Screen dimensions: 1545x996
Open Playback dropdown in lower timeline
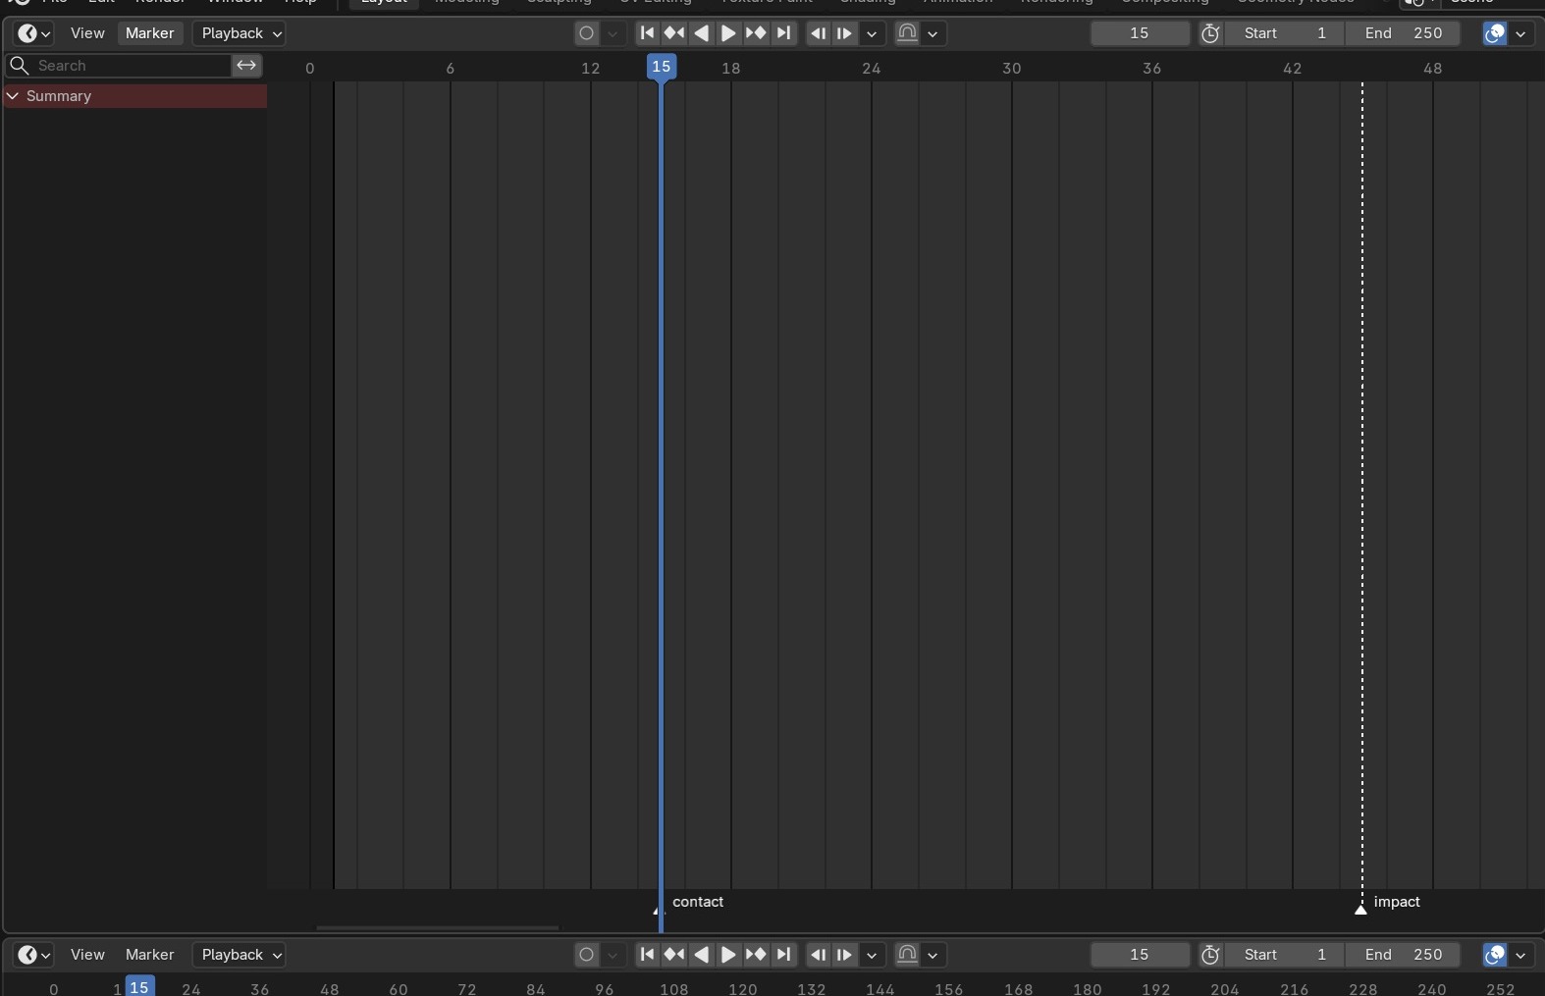pyautogui.click(x=240, y=955)
